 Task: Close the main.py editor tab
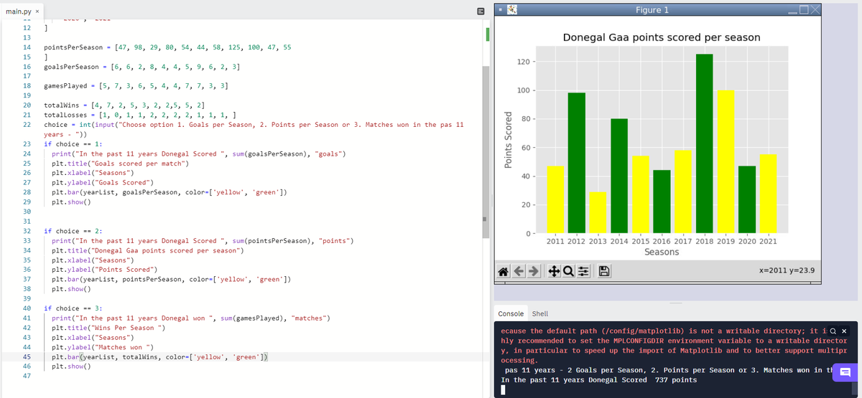tap(37, 11)
